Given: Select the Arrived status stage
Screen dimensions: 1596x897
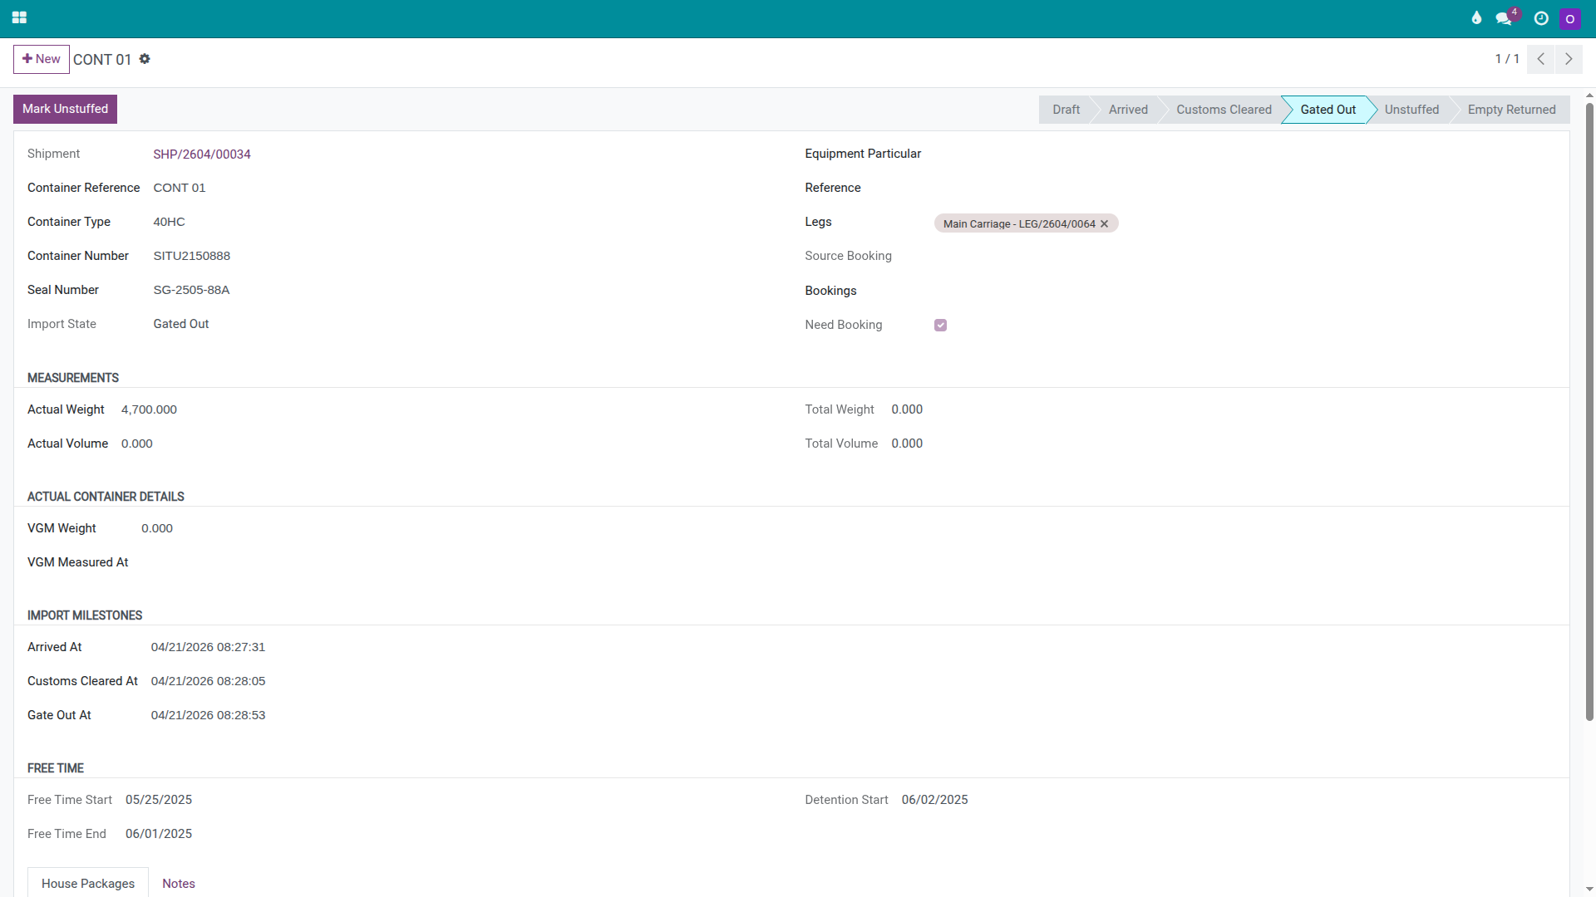Looking at the screenshot, I should click(1128, 110).
